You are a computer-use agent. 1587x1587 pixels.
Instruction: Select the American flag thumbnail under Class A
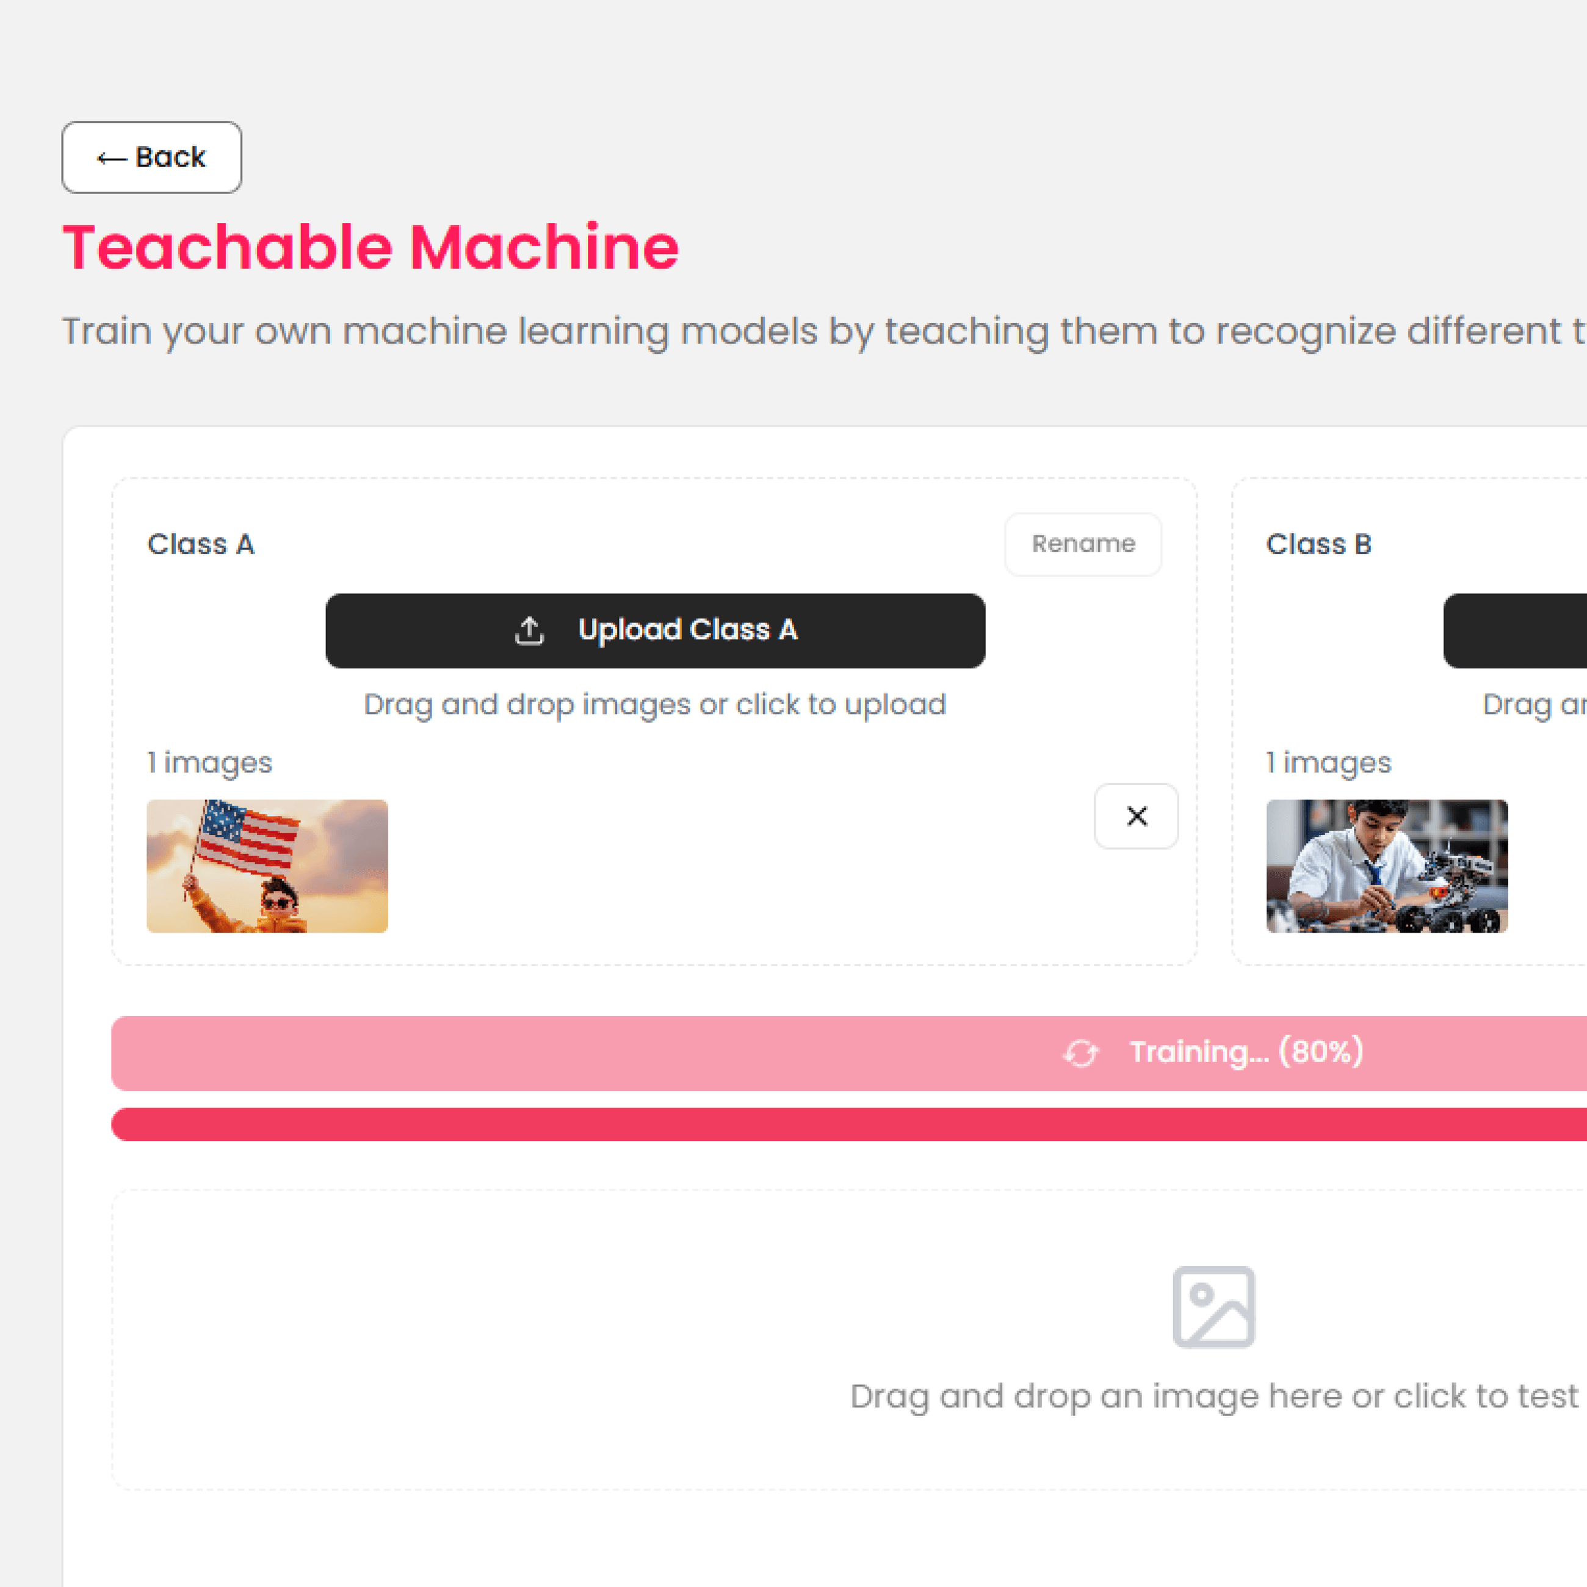tap(266, 866)
